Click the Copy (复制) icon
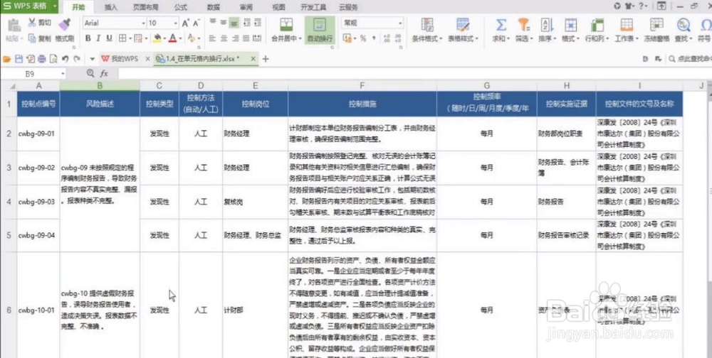The image size is (712, 358). (32, 38)
